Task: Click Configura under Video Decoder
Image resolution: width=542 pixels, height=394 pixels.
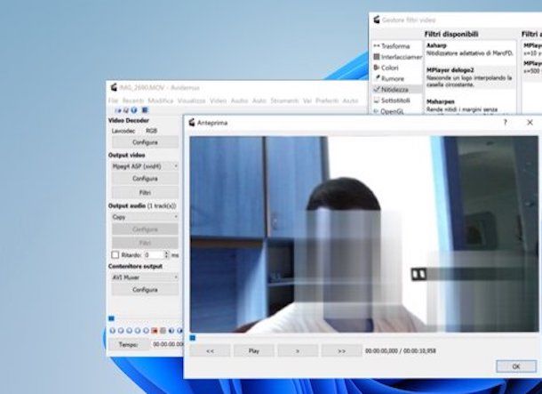Action: [145, 142]
